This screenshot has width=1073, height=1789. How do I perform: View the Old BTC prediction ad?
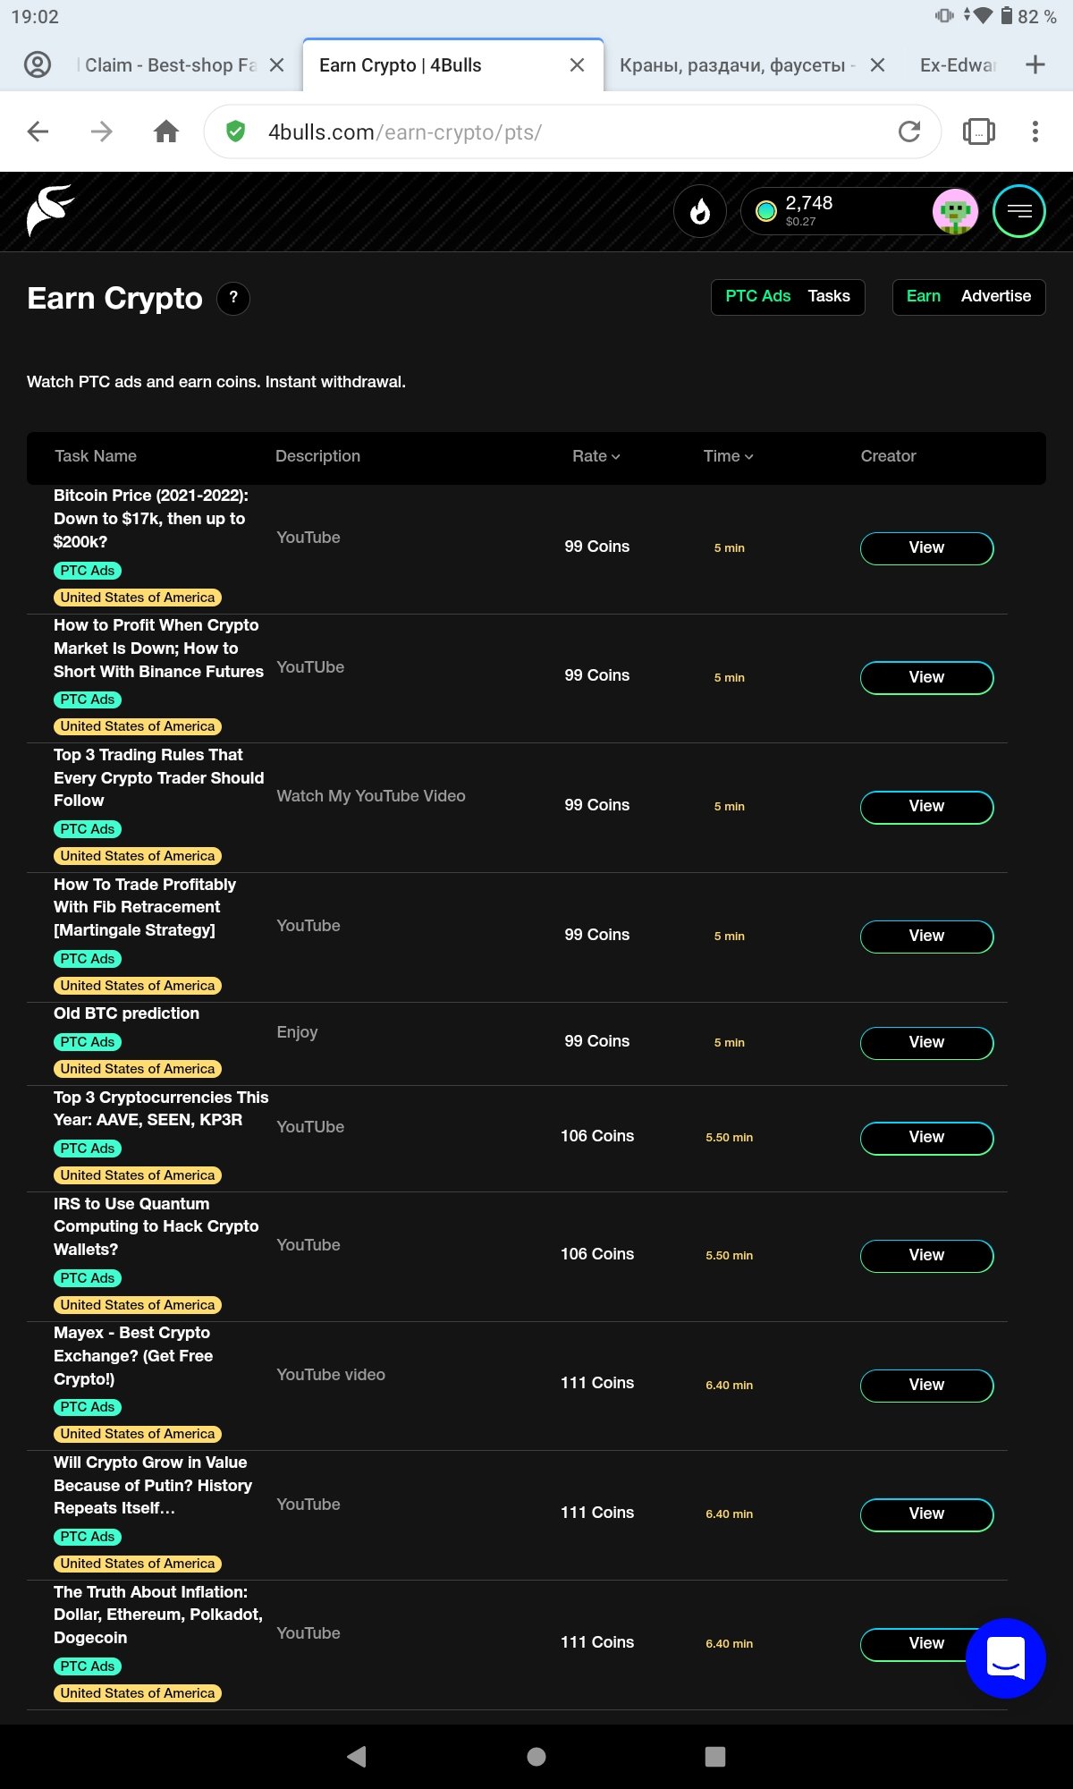[926, 1043]
